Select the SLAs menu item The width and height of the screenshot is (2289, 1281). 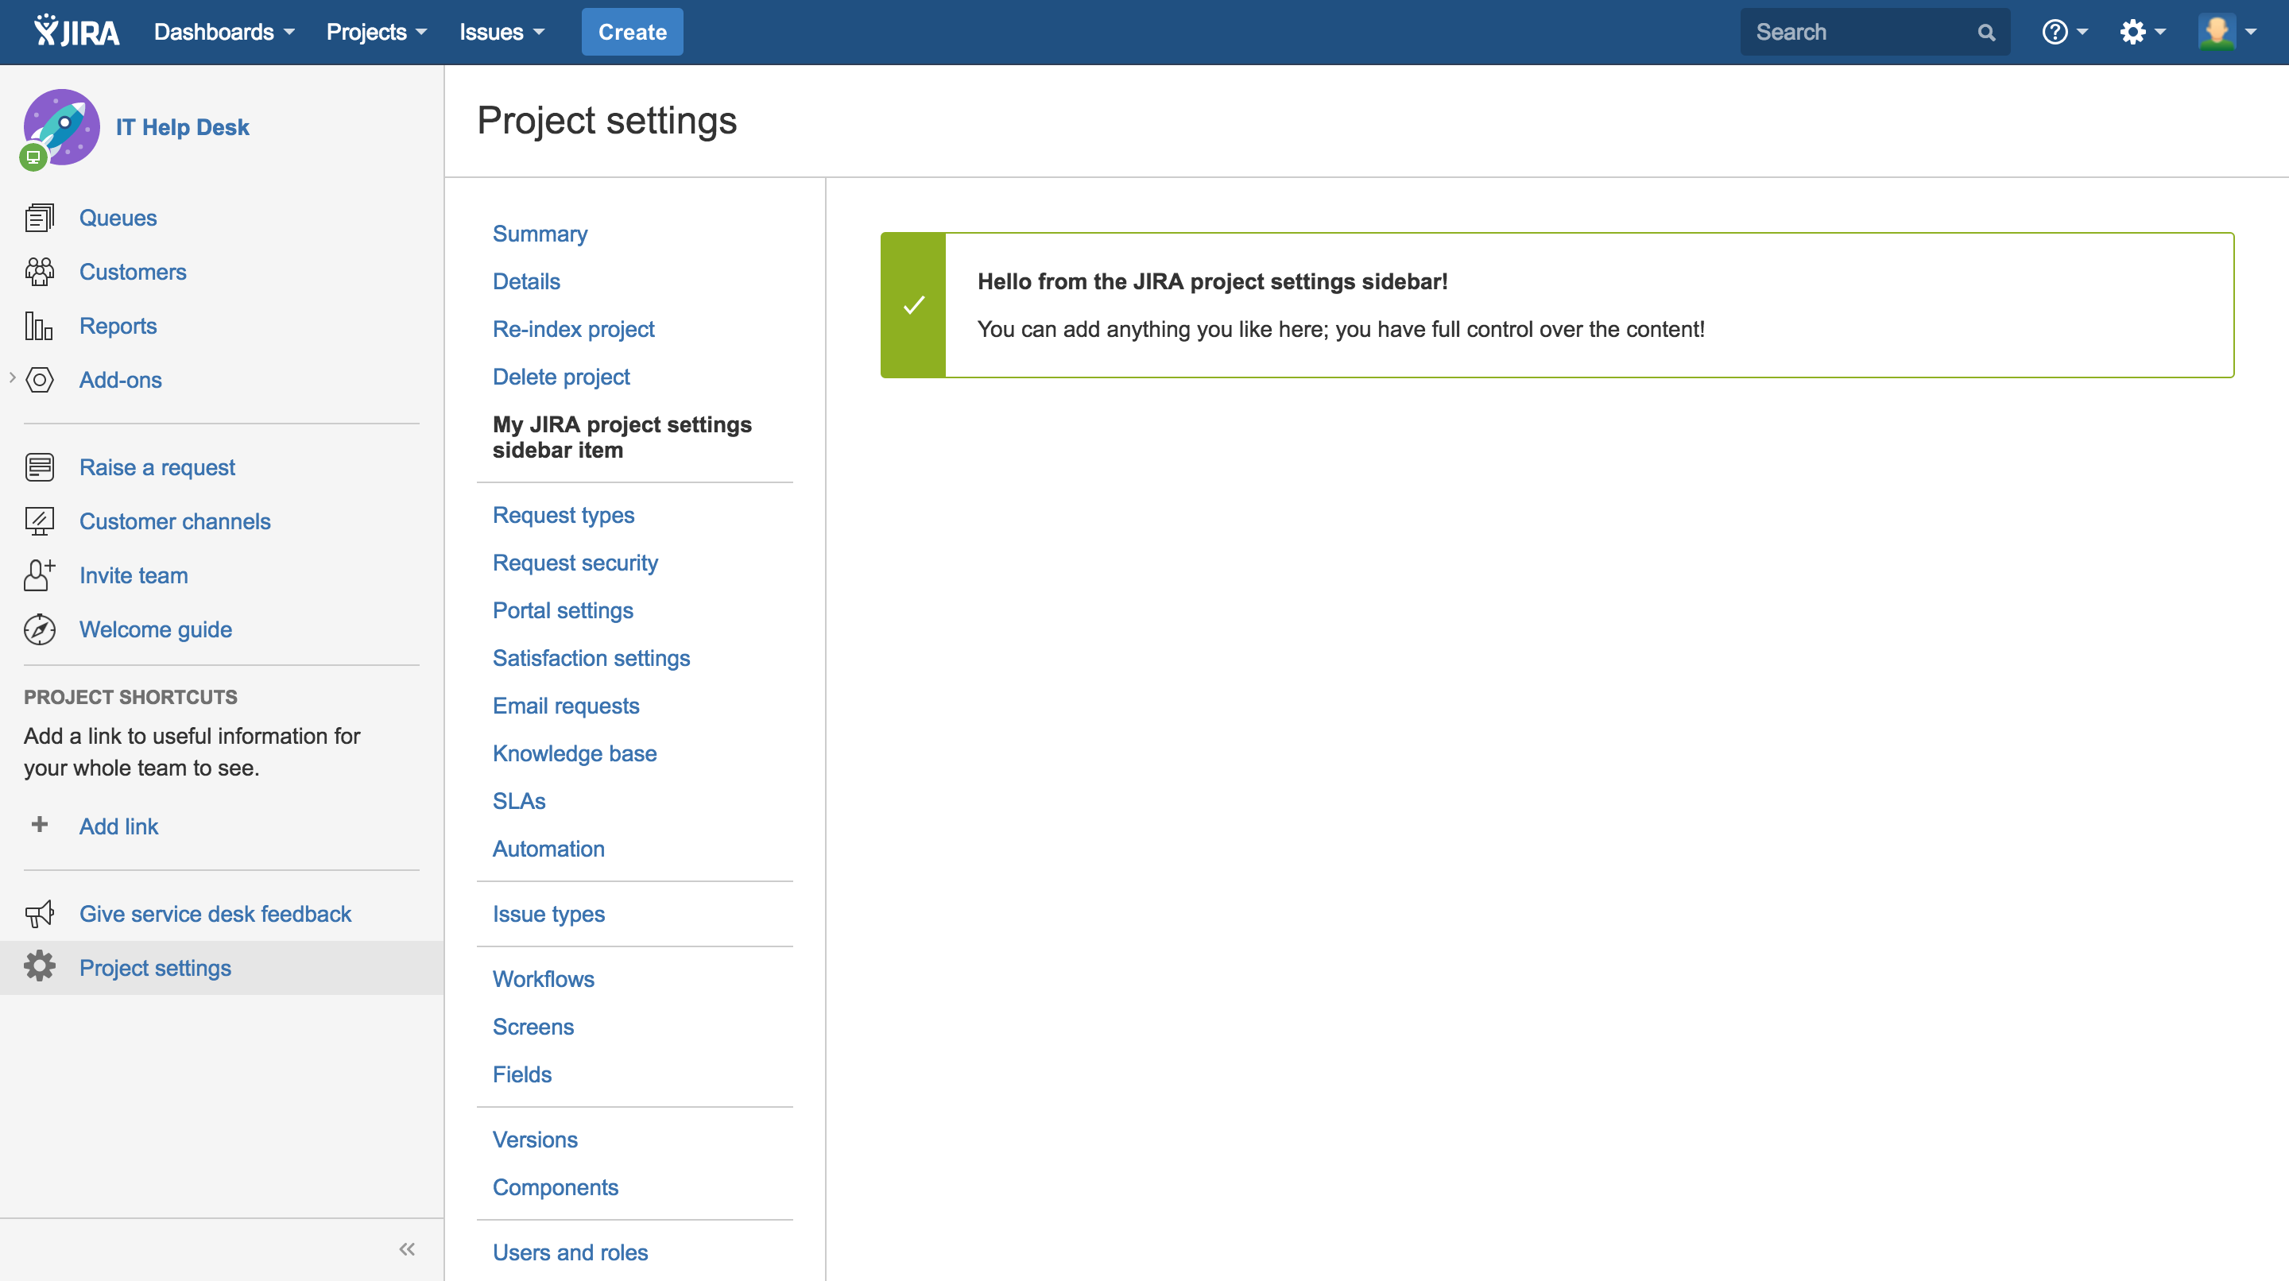pyautogui.click(x=519, y=800)
